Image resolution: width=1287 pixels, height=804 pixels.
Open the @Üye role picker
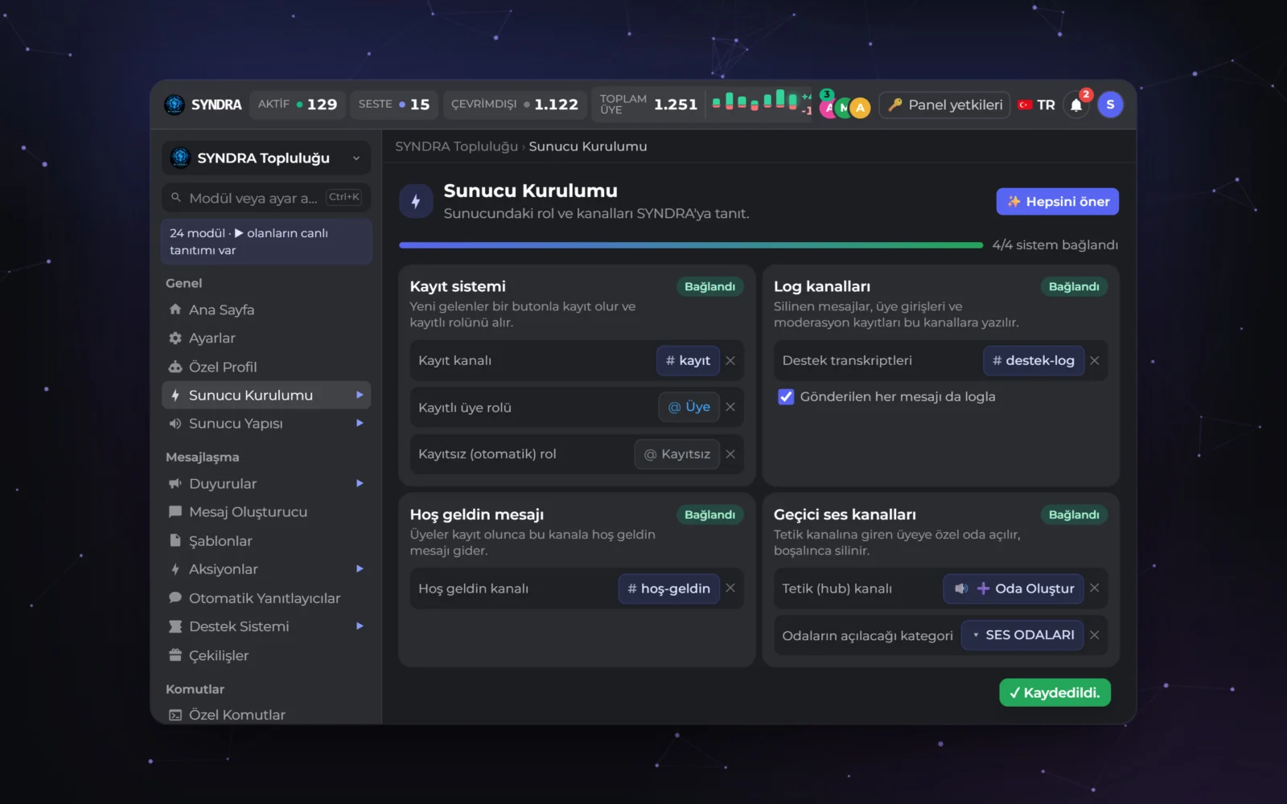689,407
